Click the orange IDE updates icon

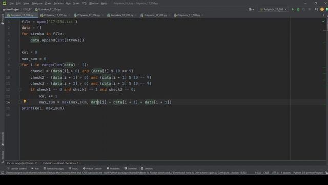pos(322,9)
